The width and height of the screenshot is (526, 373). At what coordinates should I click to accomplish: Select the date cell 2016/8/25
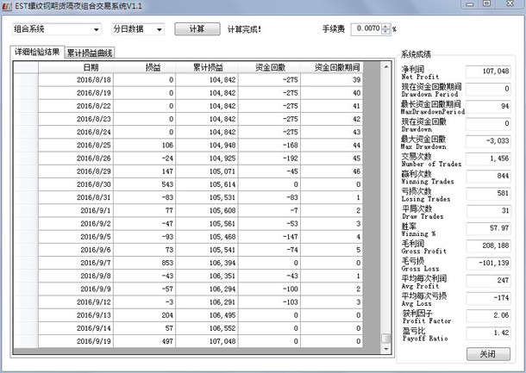click(x=76, y=146)
